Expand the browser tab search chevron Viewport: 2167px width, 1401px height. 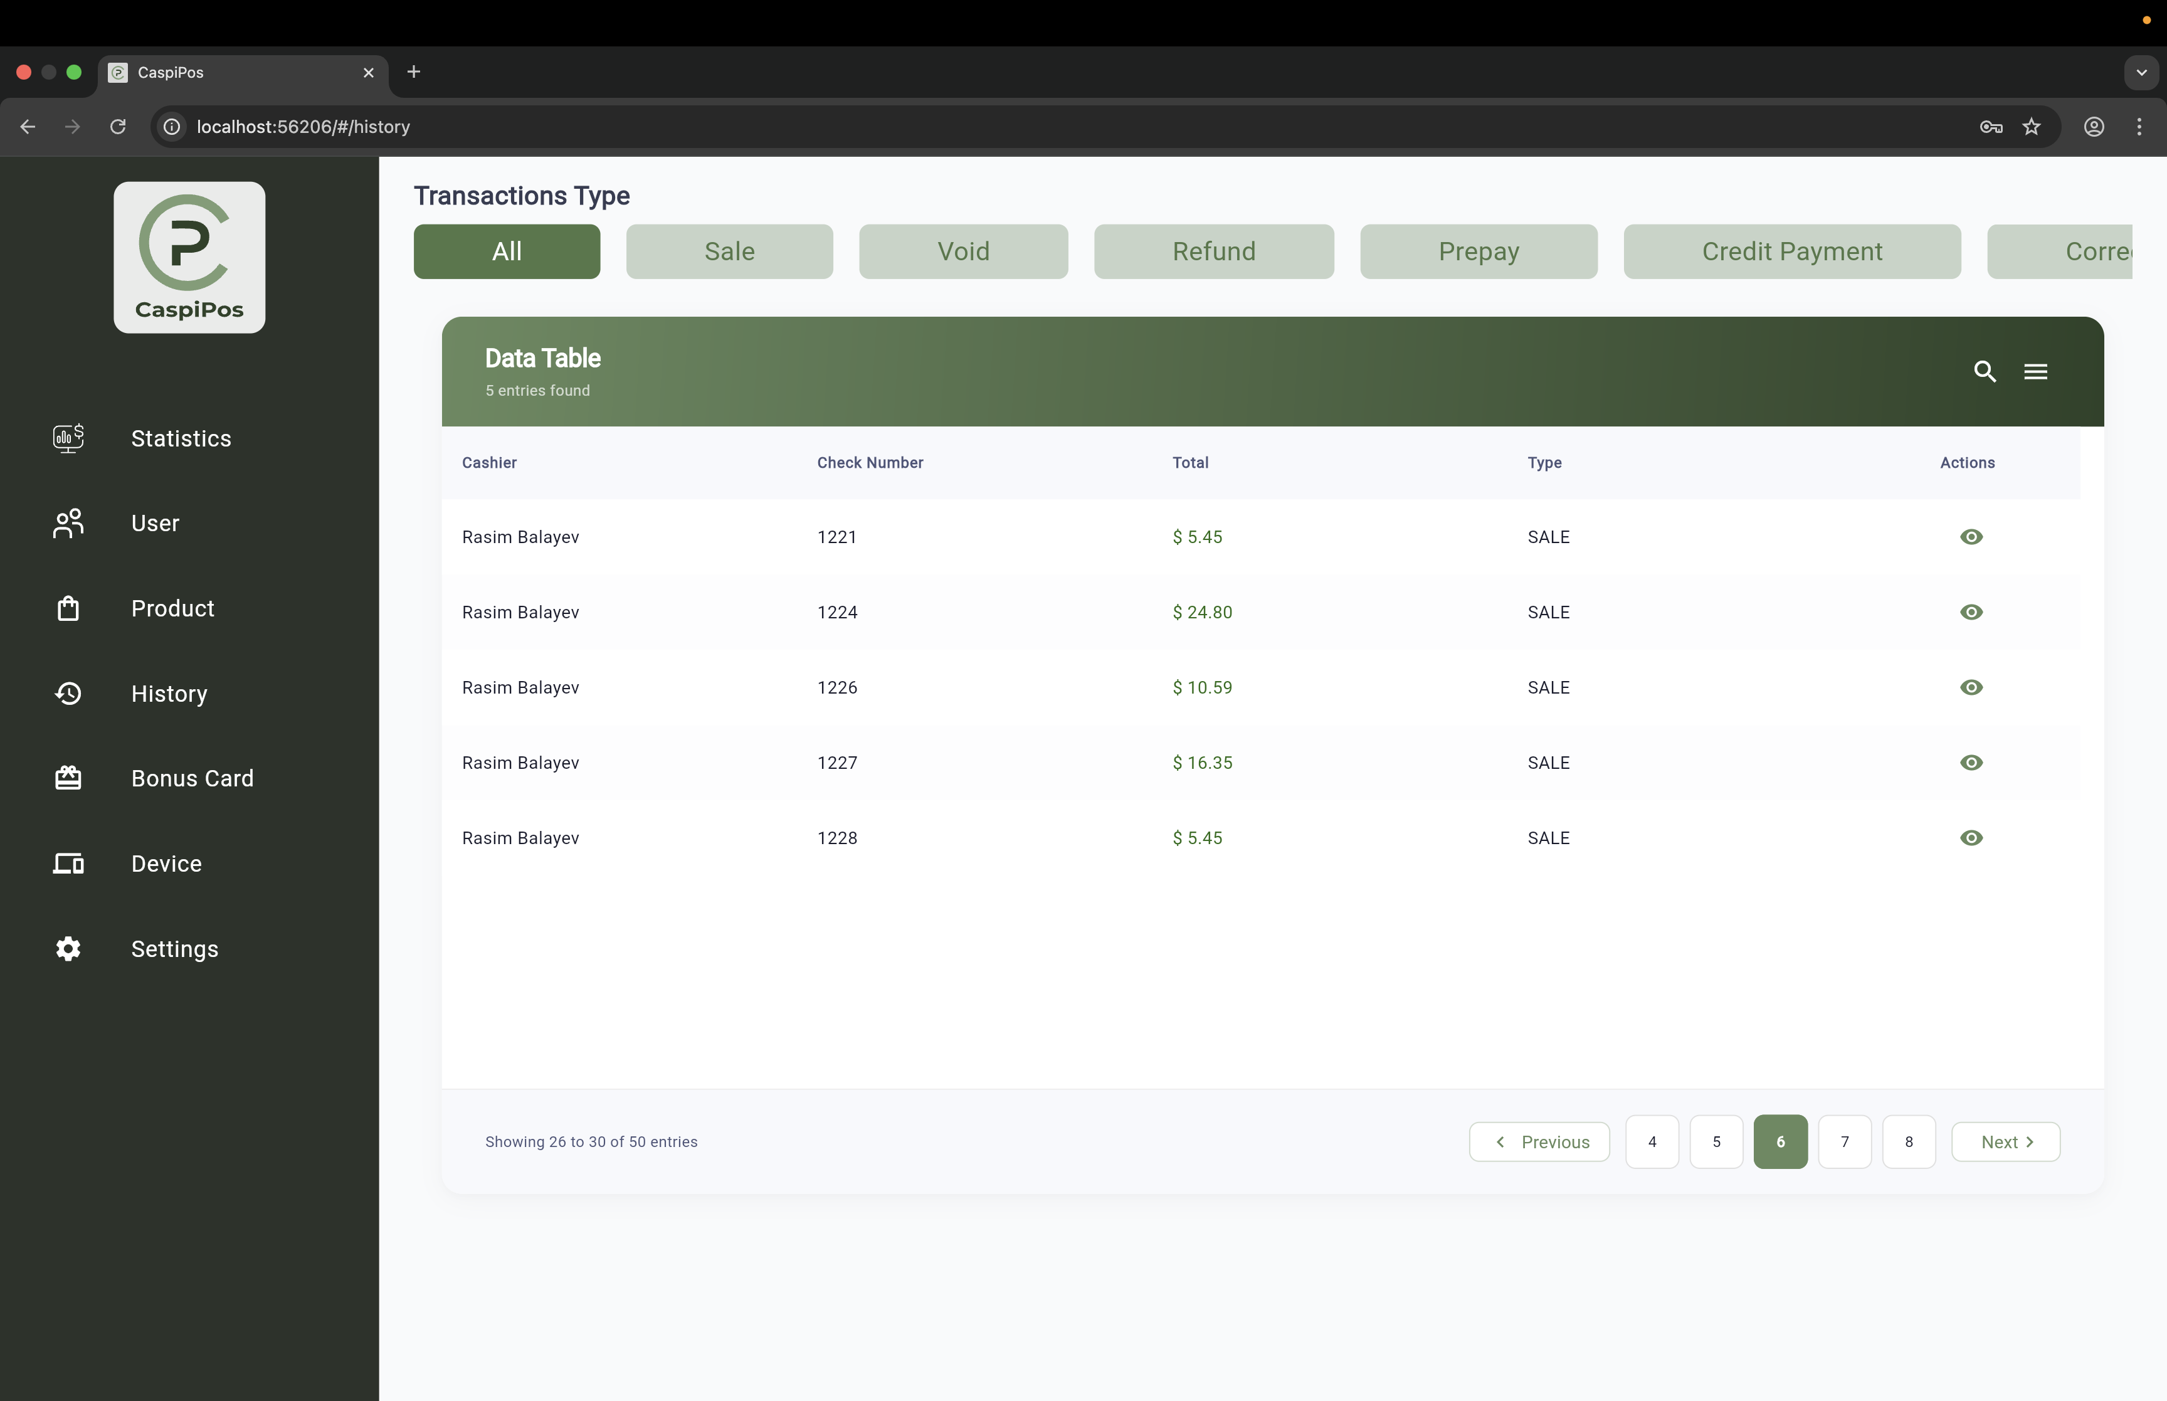tap(2141, 72)
